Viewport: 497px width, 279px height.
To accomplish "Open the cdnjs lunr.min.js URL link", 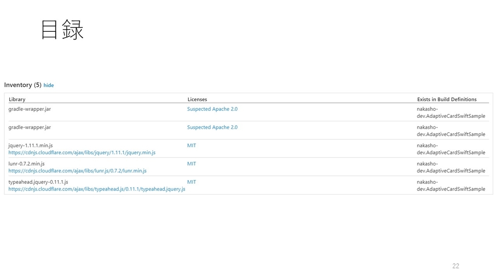I will [x=77, y=171].
